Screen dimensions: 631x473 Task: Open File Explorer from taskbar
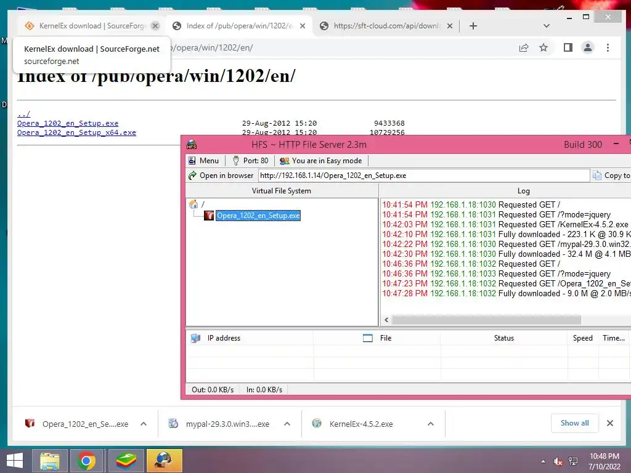click(x=49, y=461)
